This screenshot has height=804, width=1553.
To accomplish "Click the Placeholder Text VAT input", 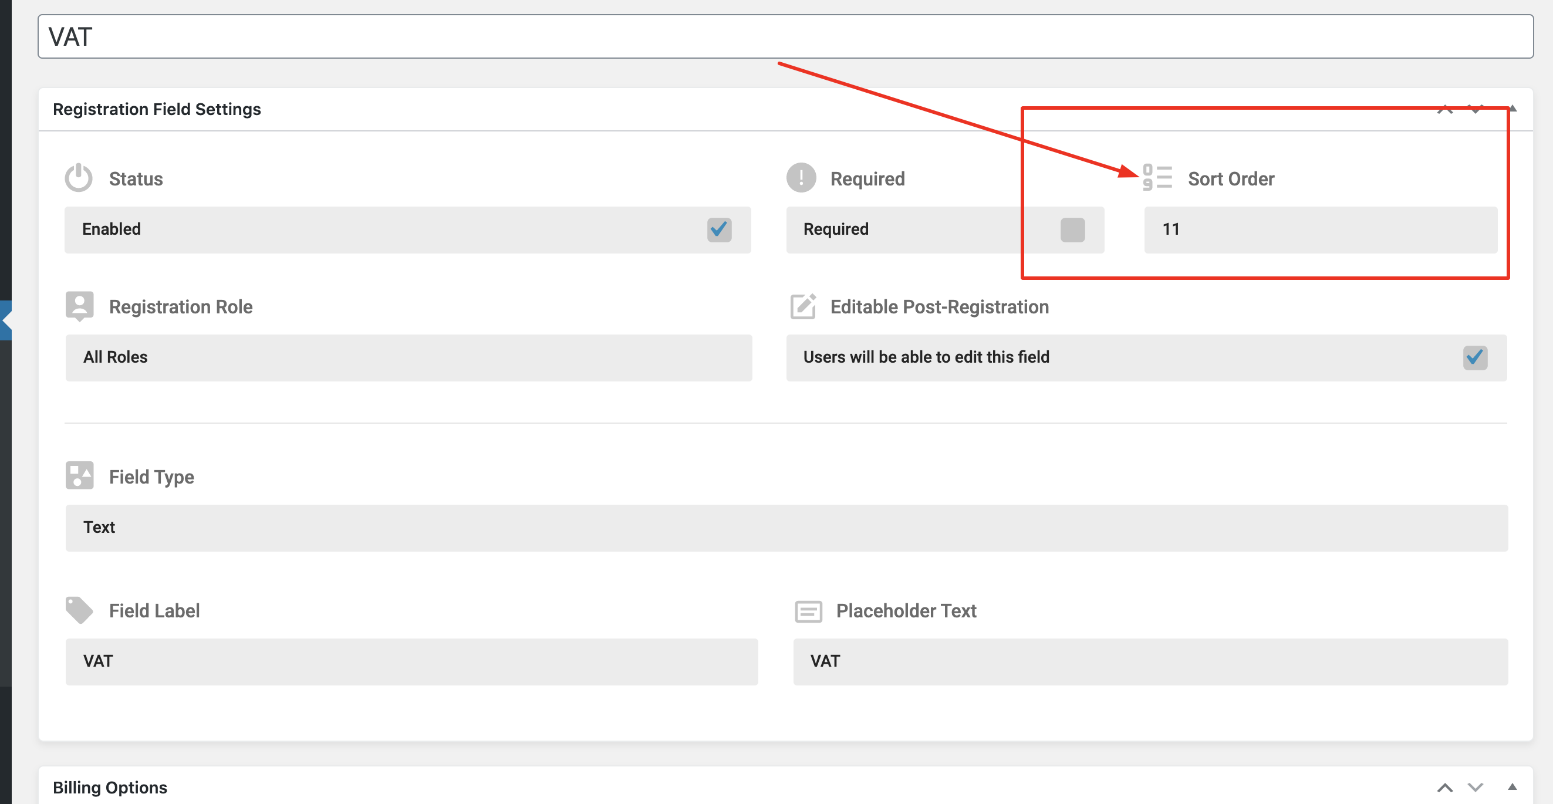I will pos(1151,662).
